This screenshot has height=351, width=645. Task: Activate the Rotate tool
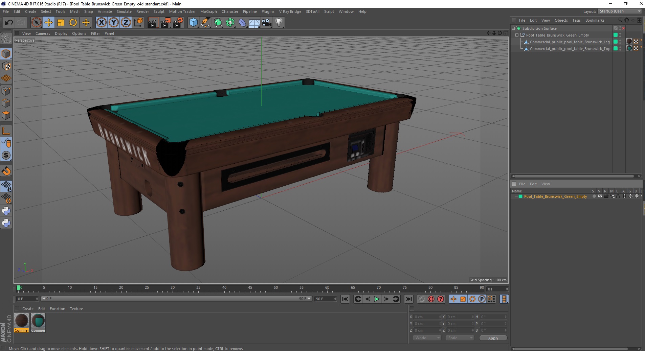[73, 23]
